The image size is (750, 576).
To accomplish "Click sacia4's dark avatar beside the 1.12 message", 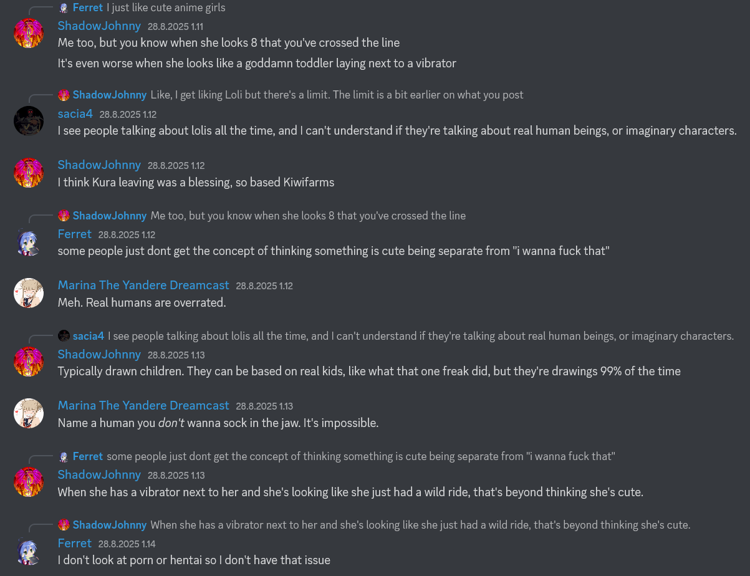I will pos(29,121).
